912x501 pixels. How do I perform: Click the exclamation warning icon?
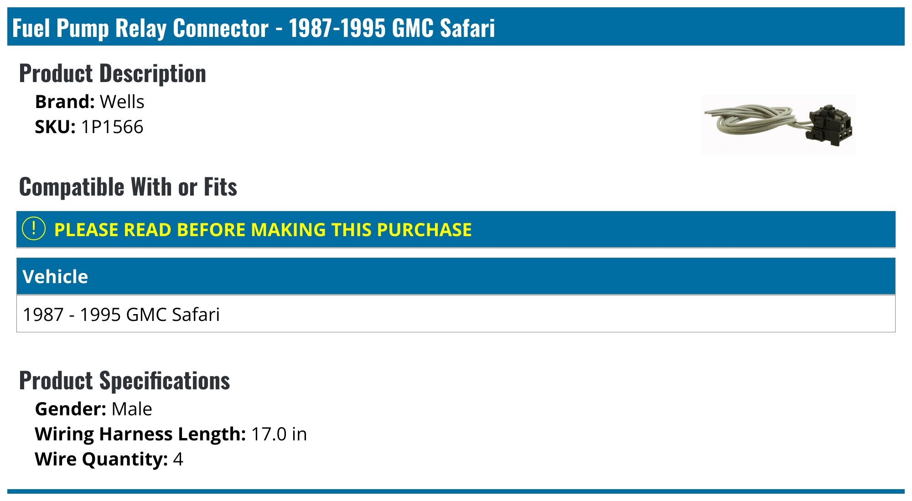click(34, 229)
